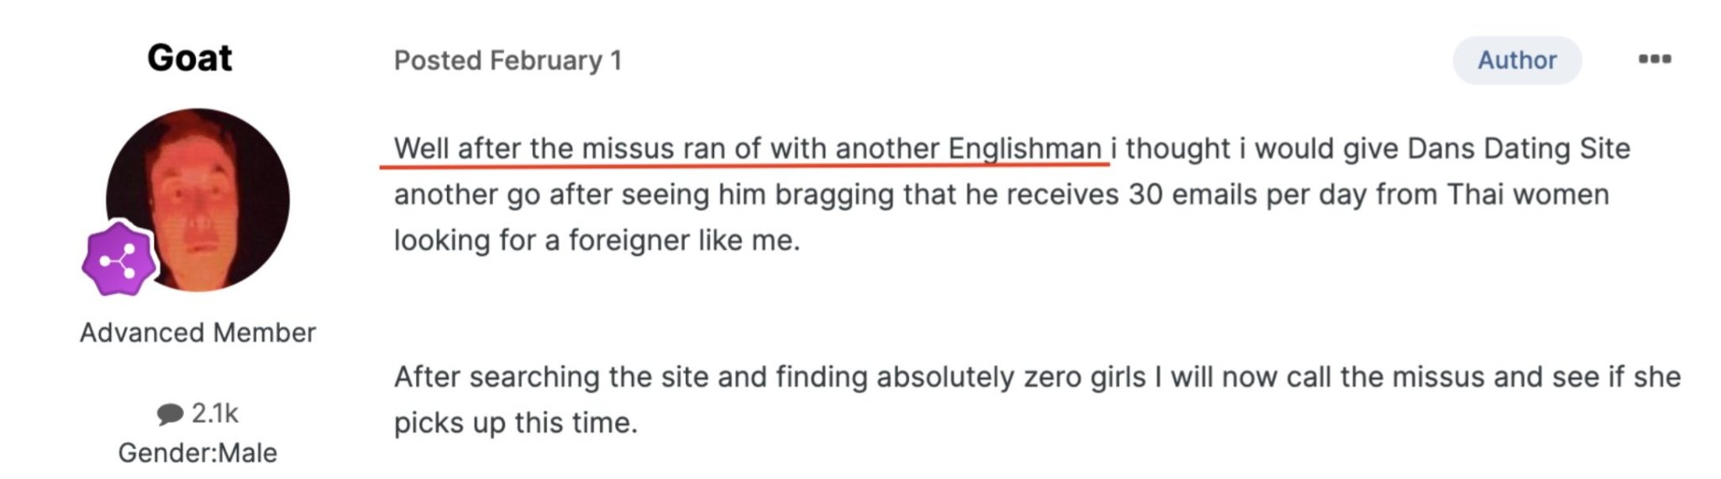Click the Gender:Male profile field
This screenshot has width=1721, height=479.
(x=197, y=452)
